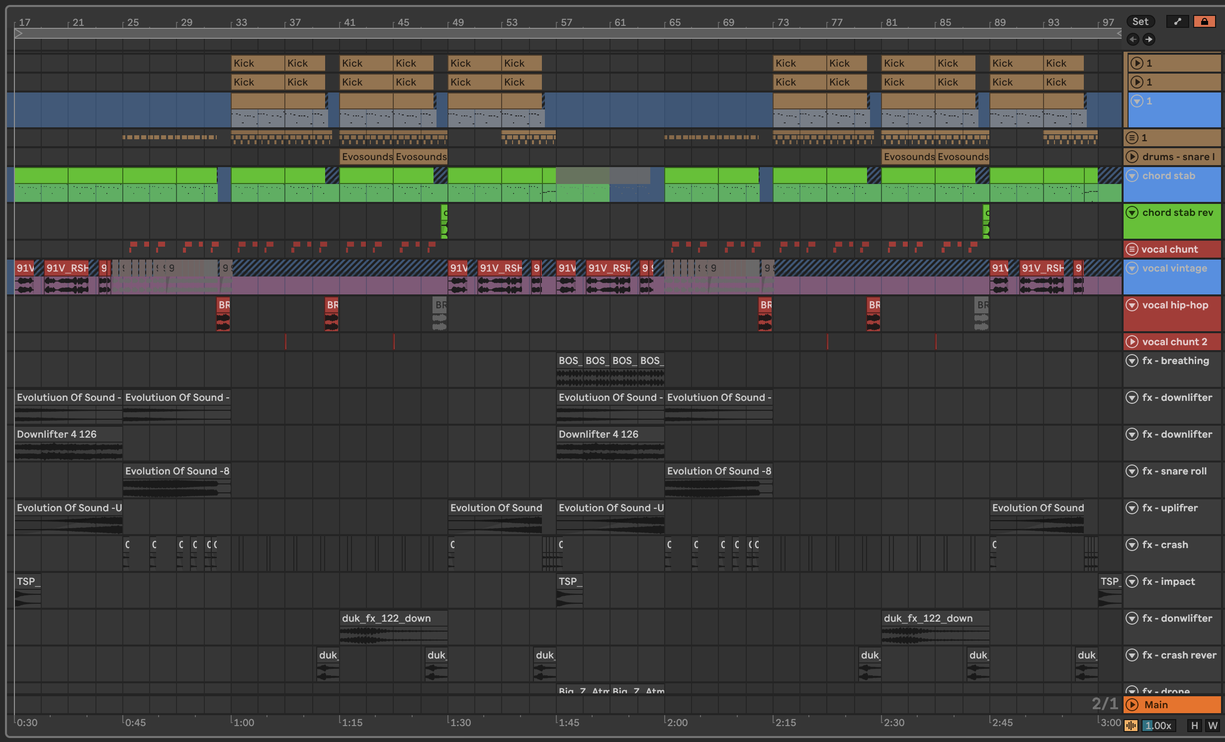Select Evolution Of Sound -8 clip at bar 65
This screenshot has width=1225, height=742.
click(x=719, y=480)
